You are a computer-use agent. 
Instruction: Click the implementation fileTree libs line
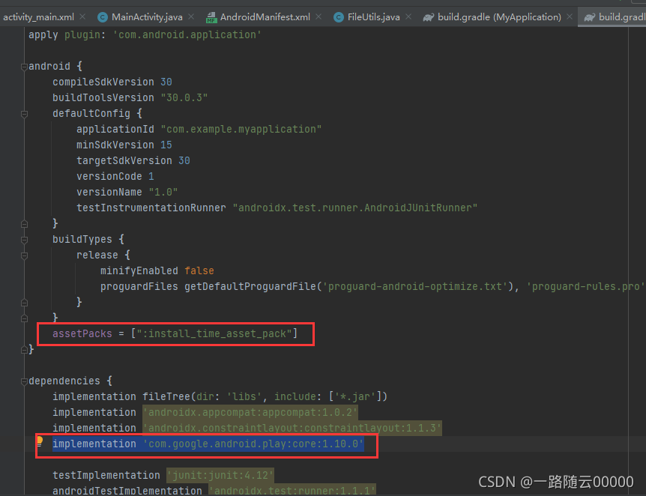tap(220, 396)
